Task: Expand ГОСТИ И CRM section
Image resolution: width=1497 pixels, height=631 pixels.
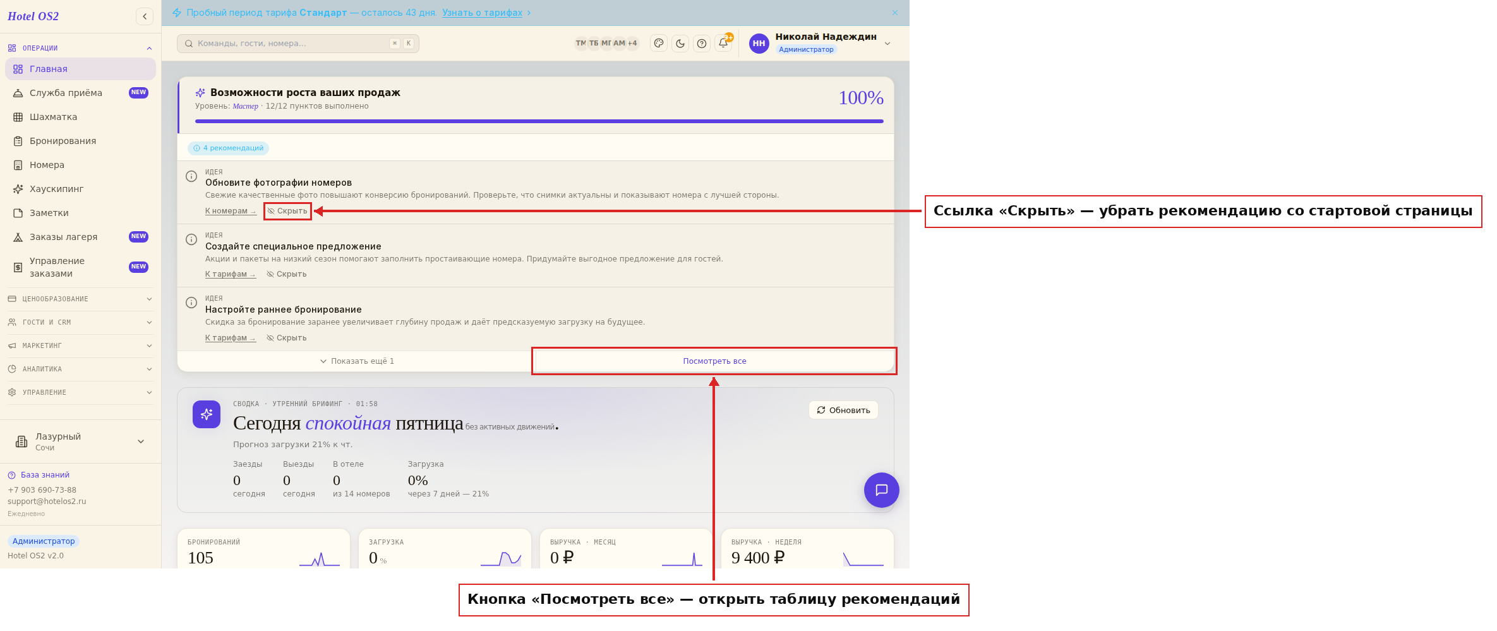Action: point(80,322)
